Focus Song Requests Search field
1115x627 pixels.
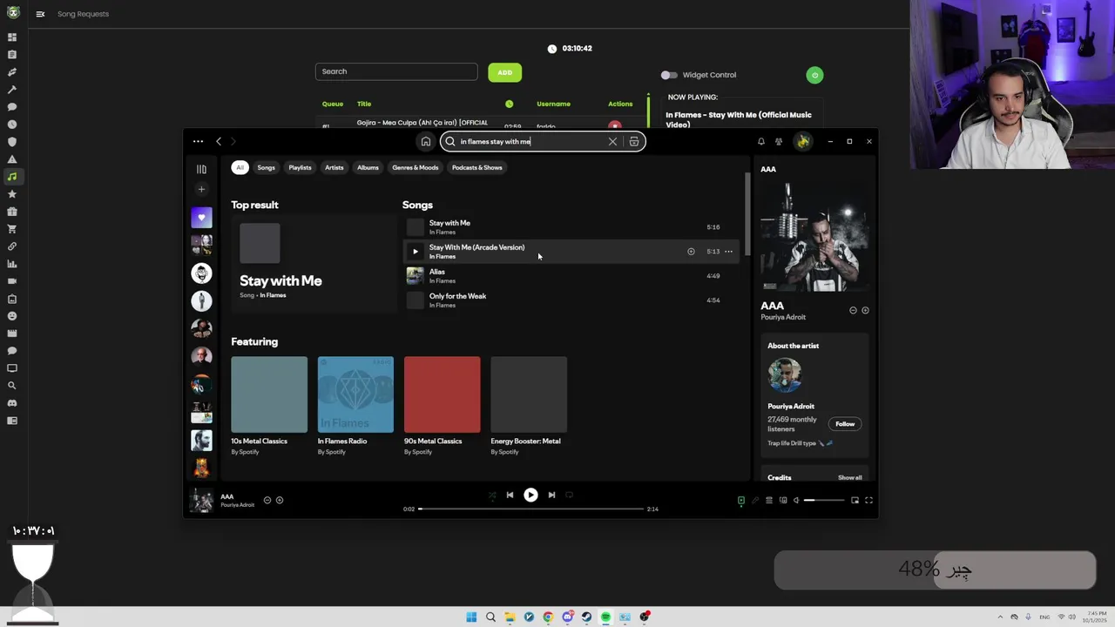tap(396, 71)
